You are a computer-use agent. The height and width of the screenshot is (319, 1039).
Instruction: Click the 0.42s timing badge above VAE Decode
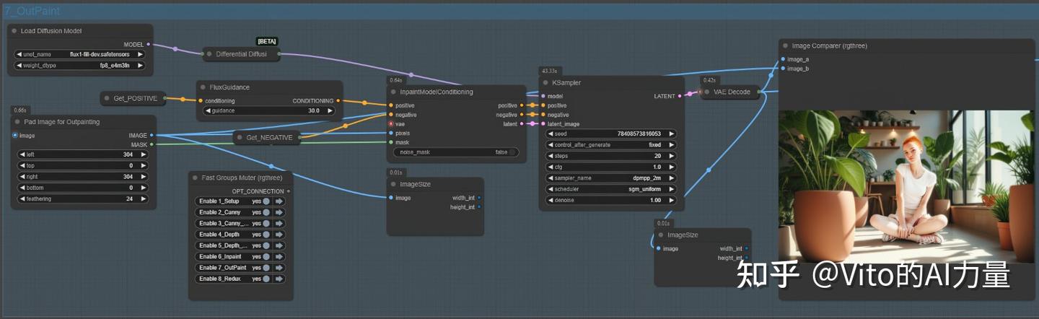(709, 80)
